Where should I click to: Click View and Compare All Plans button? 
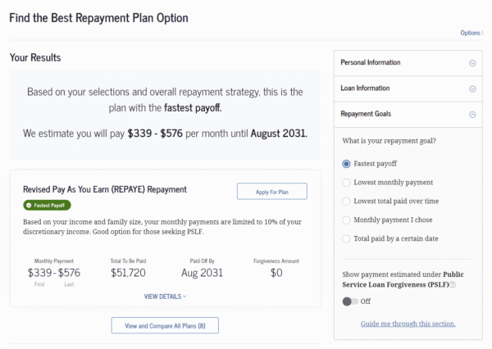pos(165,326)
